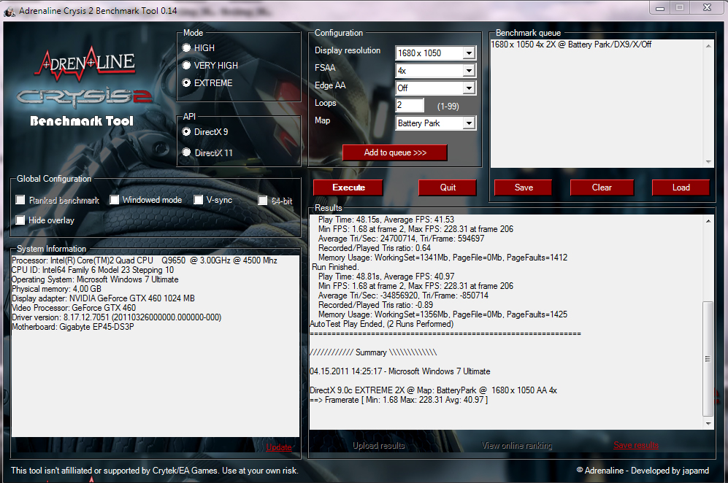Toggle Windowed mode checkbox

(x=114, y=199)
